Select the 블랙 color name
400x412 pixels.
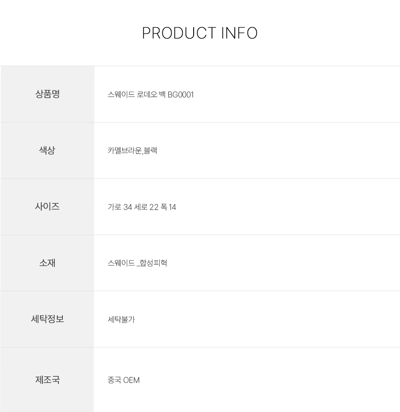pyautogui.click(x=150, y=151)
